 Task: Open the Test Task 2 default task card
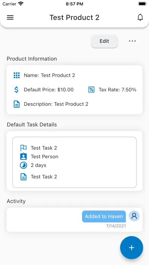click(x=74, y=162)
